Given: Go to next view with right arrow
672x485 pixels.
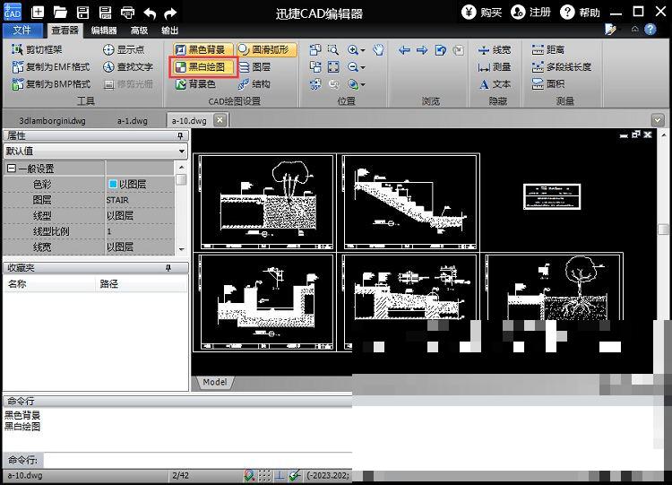Looking at the screenshot, I should click(422, 50).
